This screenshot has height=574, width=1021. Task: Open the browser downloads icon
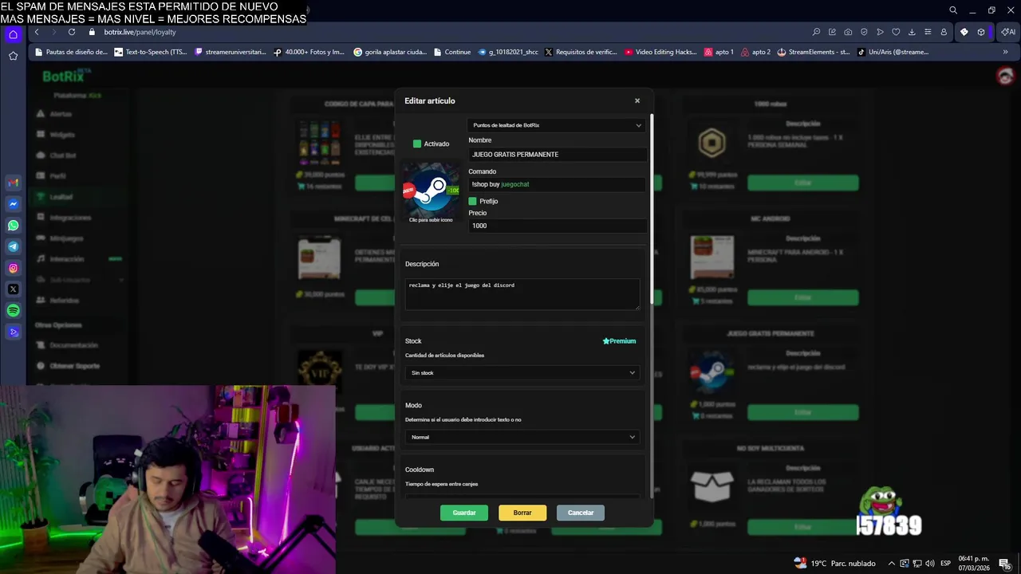tap(912, 32)
